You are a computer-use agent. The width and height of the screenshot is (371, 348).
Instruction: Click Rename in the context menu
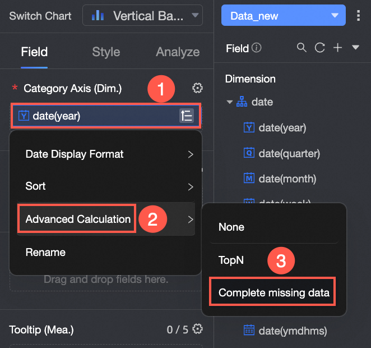pos(46,252)
